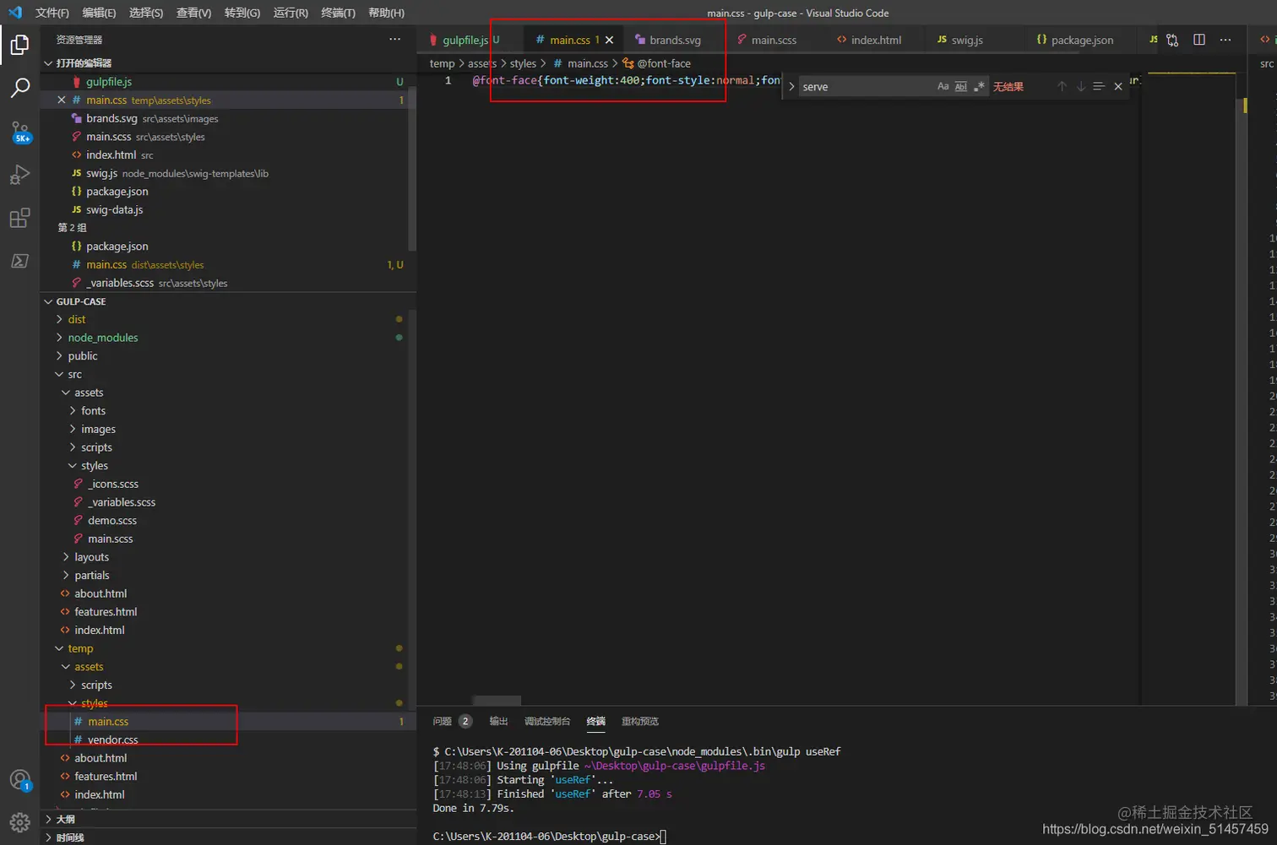Open the 文件(F) menu

coord(52,13)
